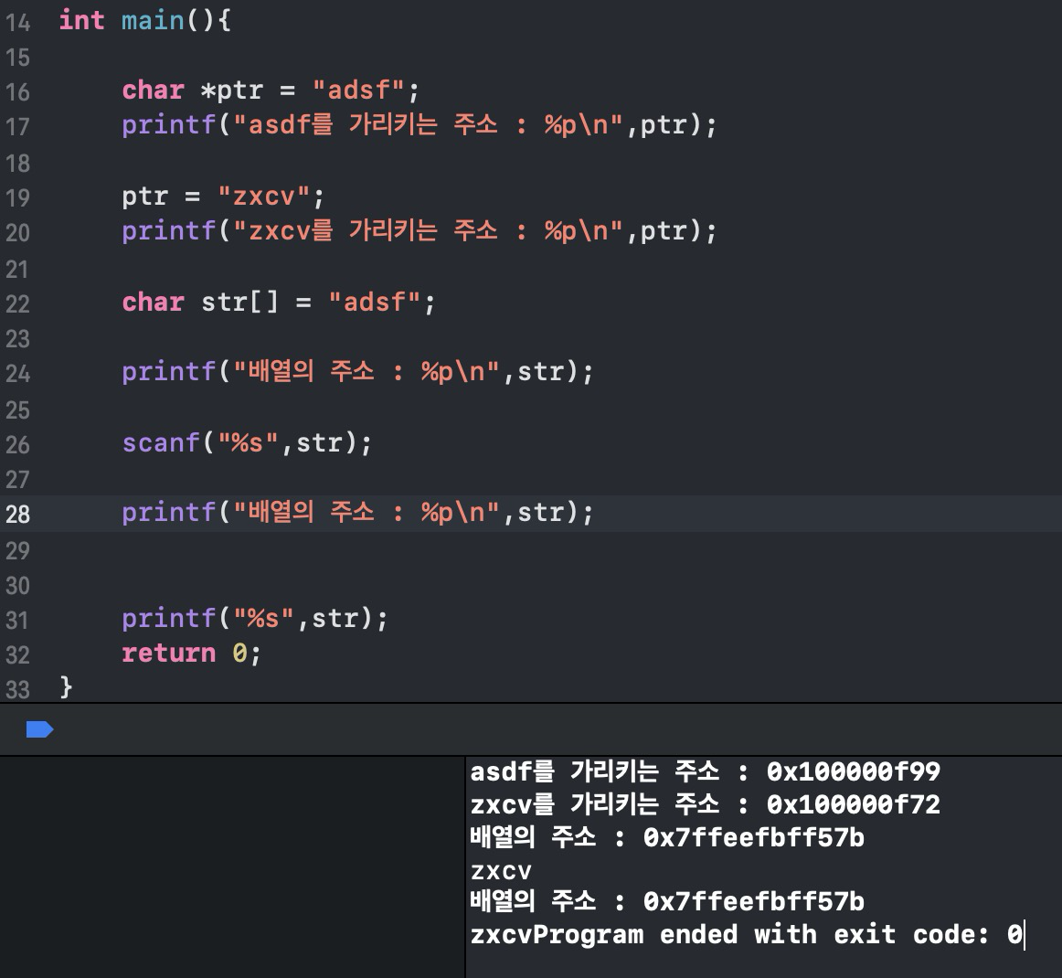This screenshot has width=1062, height=978.
Task: Click 'Program ended with exit code: 0' text
Action: point(778,935)
